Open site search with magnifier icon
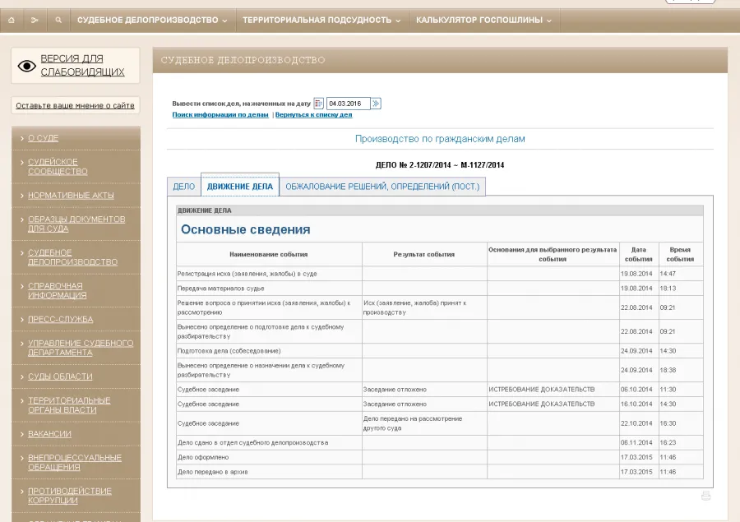Image resolution: width=740 pixels, height=522 pixels. click(x=58, y=21)
